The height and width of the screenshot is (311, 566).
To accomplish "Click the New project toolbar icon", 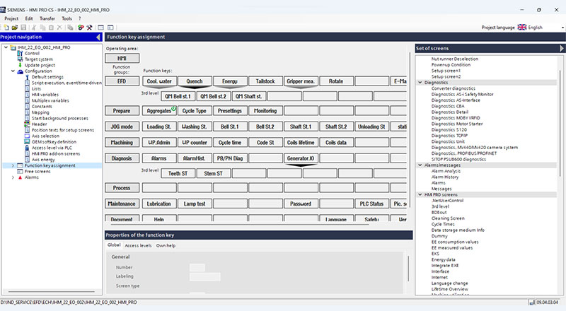I will click(6, 28).
